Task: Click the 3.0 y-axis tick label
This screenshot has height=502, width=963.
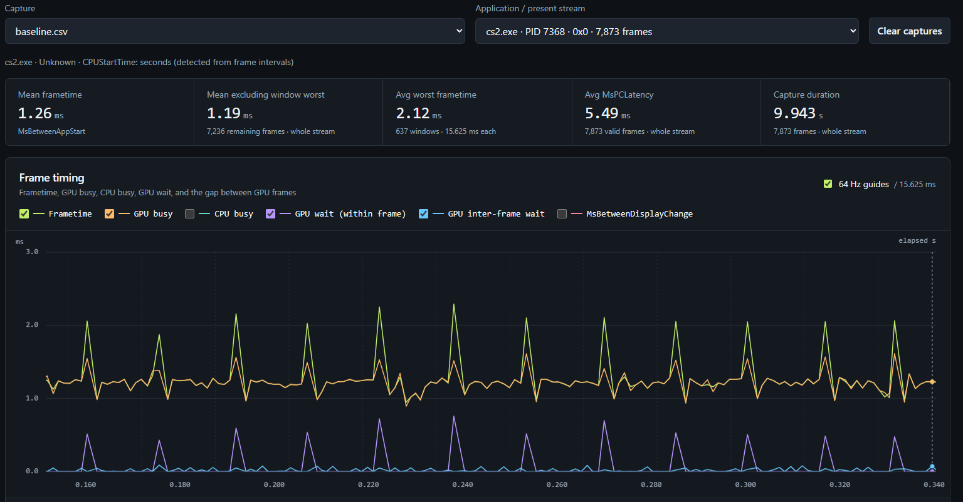Action: click(32, 252)
